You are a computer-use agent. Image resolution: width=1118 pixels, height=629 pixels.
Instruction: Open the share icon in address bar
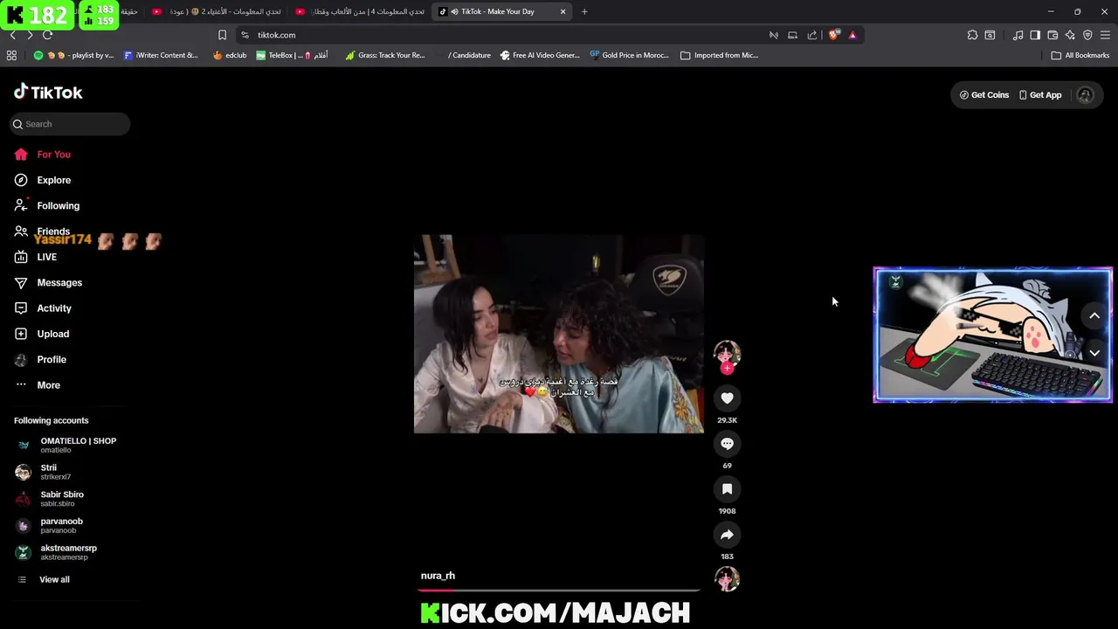tap(812, 35)
